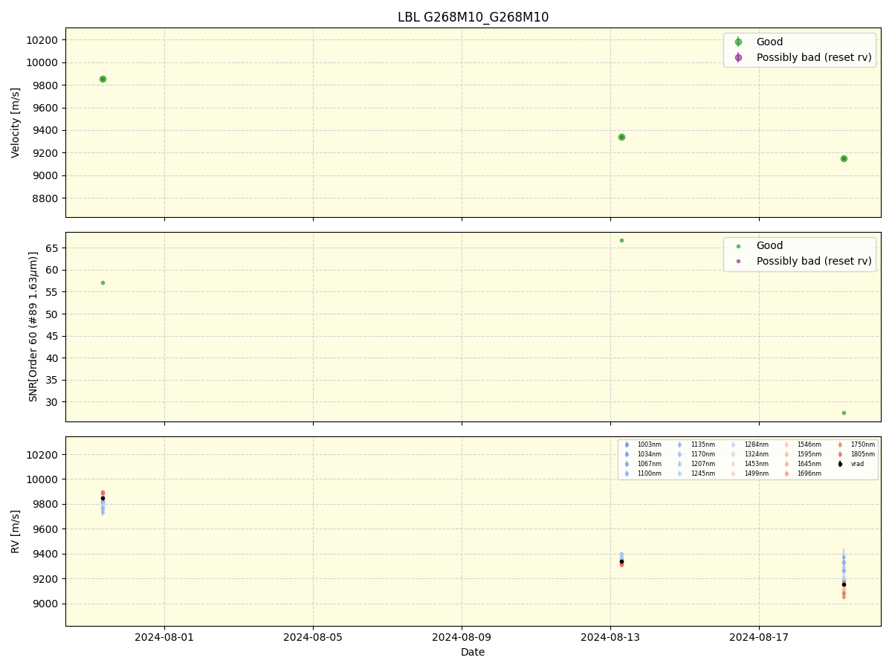Screen dimensions: 892x669
Task: Select the 1595nm legend label
Action: point(809,454)
